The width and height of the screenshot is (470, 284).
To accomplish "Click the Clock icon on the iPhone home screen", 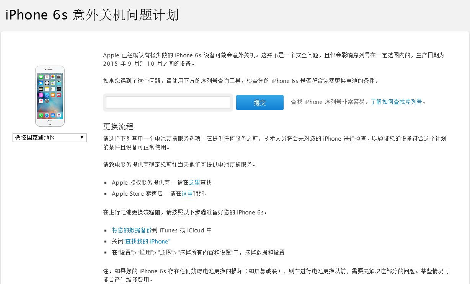I will click(47, 83).
